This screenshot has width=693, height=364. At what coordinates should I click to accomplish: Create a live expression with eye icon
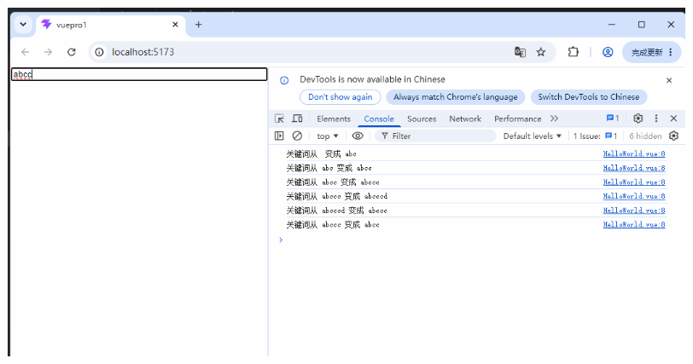358,136
